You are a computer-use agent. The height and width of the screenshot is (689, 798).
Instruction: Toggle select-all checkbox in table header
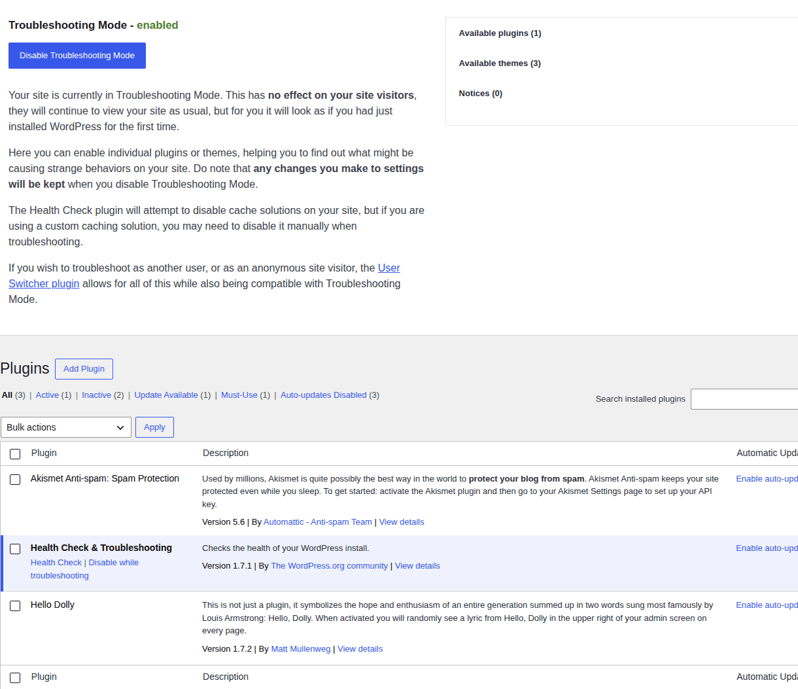coord(15,454)
